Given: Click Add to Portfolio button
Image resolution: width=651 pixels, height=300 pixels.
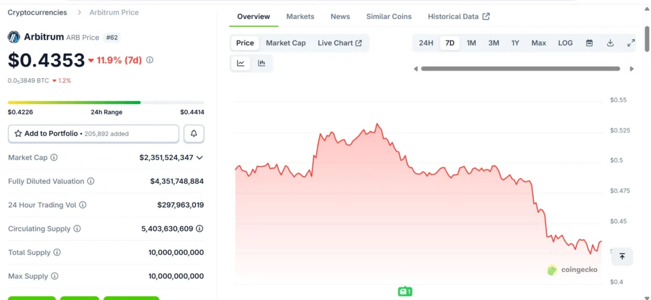Looking at the screenshot, I should coord(93,133).
